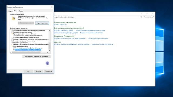173x97 pixels.
Task: Switch to the Общие tab
Action: pyautogui.click(x=10, y=11)
